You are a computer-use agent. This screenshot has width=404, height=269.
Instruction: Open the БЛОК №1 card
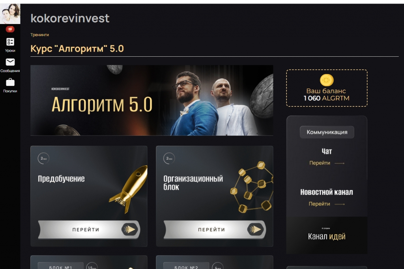tap(89, 262)
